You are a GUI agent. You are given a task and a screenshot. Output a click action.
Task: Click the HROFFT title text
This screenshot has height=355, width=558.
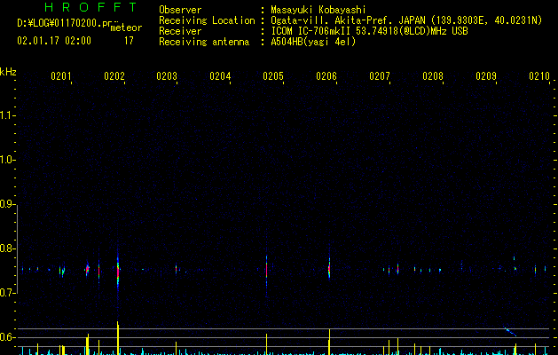tap(90, 7)
